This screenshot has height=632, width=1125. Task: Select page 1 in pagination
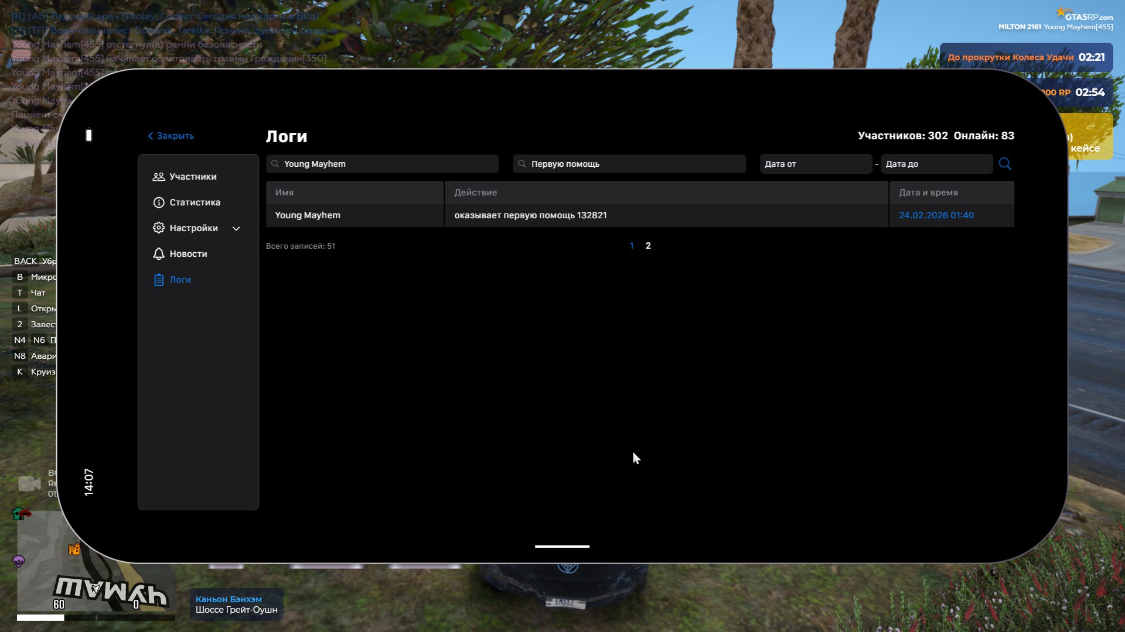[632, 246]
